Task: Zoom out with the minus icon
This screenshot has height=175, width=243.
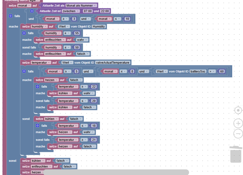Action: [x=238, y=134]
